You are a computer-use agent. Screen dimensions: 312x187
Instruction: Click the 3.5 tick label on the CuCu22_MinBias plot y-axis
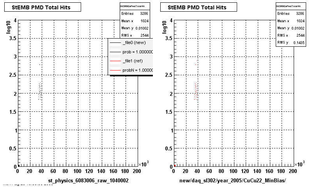[x=169, y=38]
